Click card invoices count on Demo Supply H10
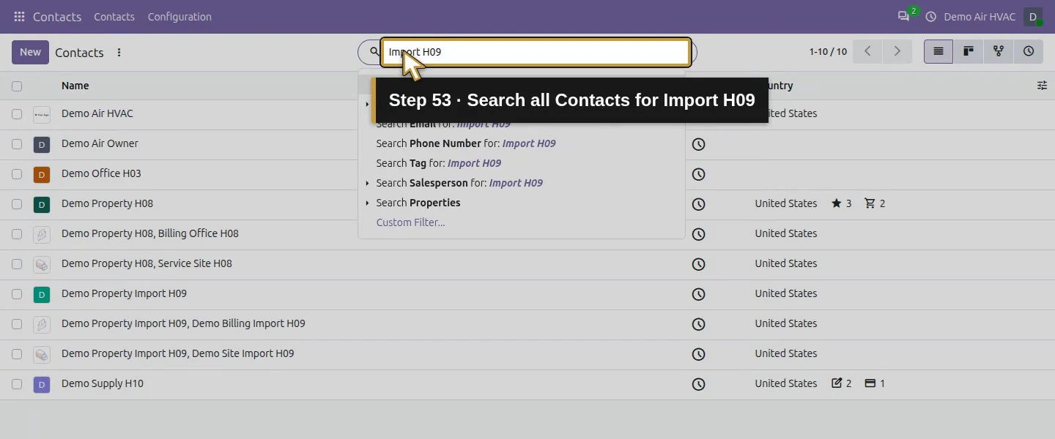The image size is (1055, 439). (x=875, y=383)
